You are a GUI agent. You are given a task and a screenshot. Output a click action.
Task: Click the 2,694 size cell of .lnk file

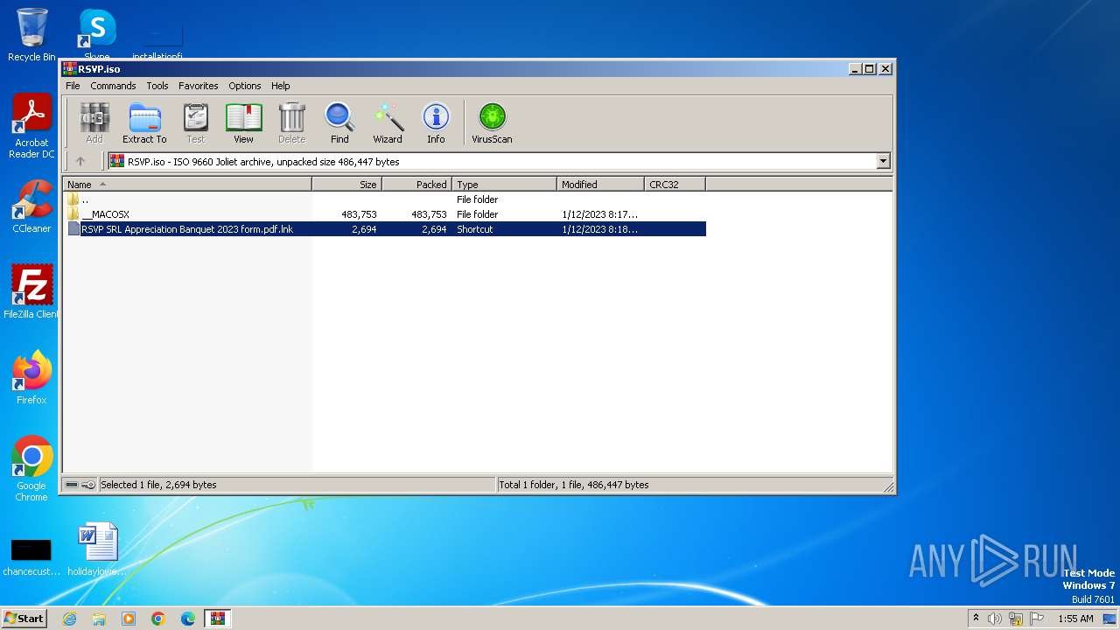coord(364,229)
